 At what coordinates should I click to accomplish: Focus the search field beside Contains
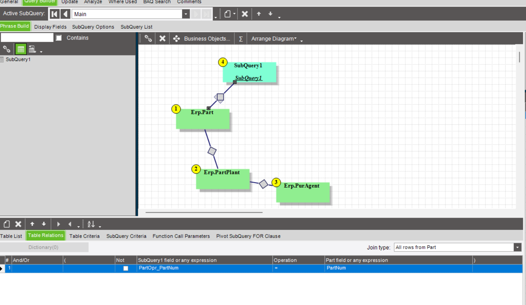pos(27,38)
